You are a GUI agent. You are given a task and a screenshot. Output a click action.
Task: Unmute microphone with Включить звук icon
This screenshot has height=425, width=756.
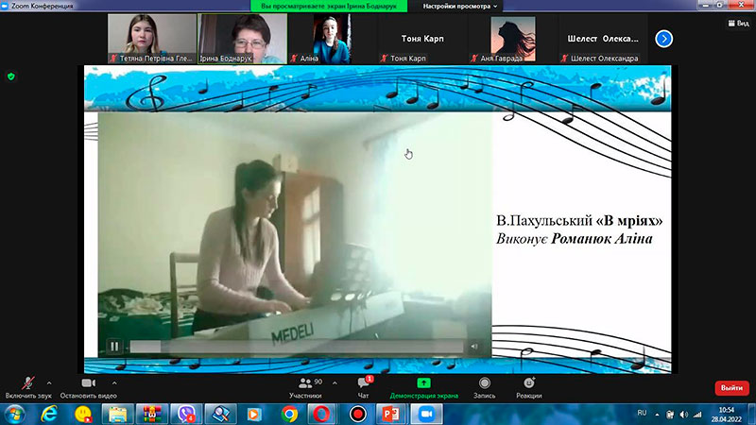28,383
